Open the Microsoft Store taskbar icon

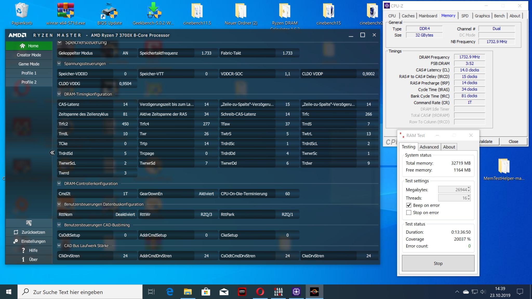pos(205,292)
